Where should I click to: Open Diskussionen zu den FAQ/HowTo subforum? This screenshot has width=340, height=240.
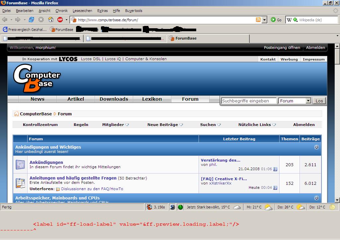[92, 189]
